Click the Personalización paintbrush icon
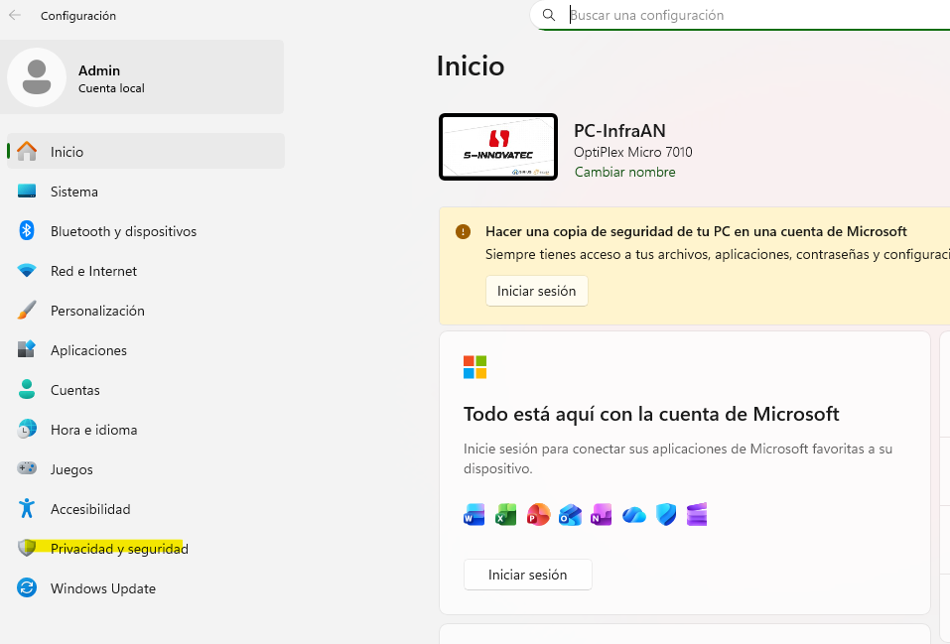Screen dimensions: 950x644 coord(27,311)
